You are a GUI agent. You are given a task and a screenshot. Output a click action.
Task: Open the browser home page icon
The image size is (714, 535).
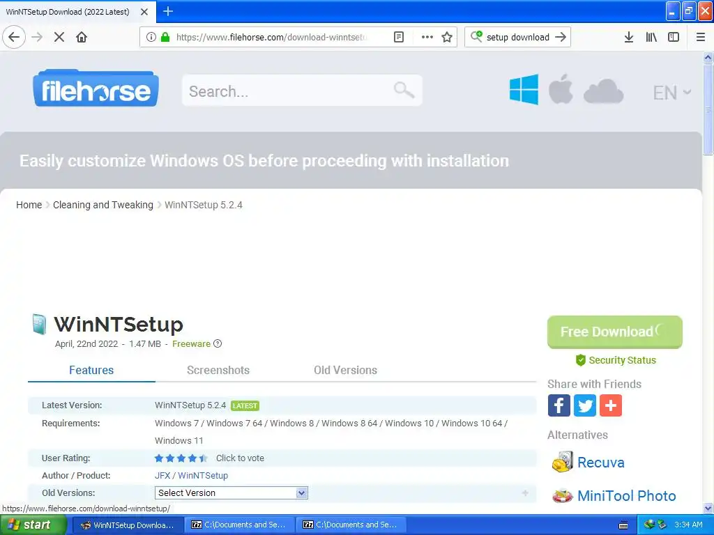click(x=82, y=37)
